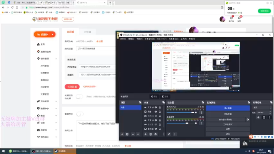Click 返回主站 button in Douyu header
274x154 pixels.
(68, 19)
